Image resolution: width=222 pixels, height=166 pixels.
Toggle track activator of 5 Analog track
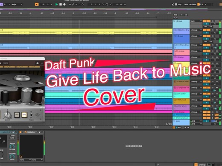coord(207,51)
